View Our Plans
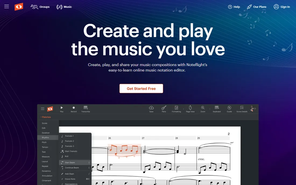The image size is (296, 185). (x=257, y=7)
